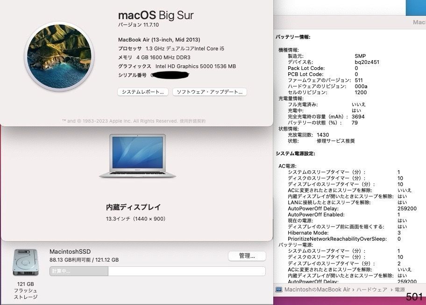Select the バッテリーの状態 value 79
Screen dimensions: 426x305
[x=355, y=123]
